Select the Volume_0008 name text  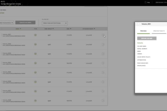7,100
